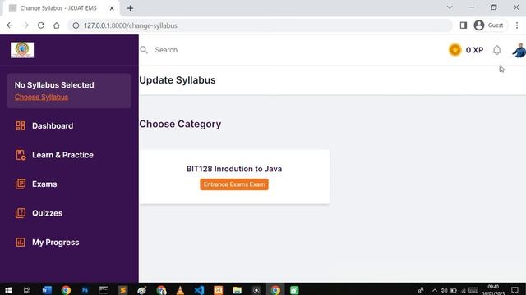Open XAMPP from taskbar
This screenshot has height=295, width=526.
click(x=218, y=290)
